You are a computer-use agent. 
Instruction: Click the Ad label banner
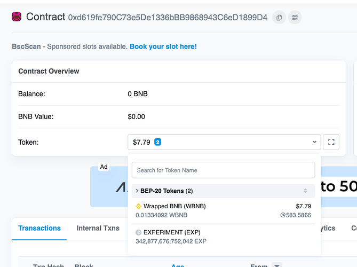(x=104, y=167)
